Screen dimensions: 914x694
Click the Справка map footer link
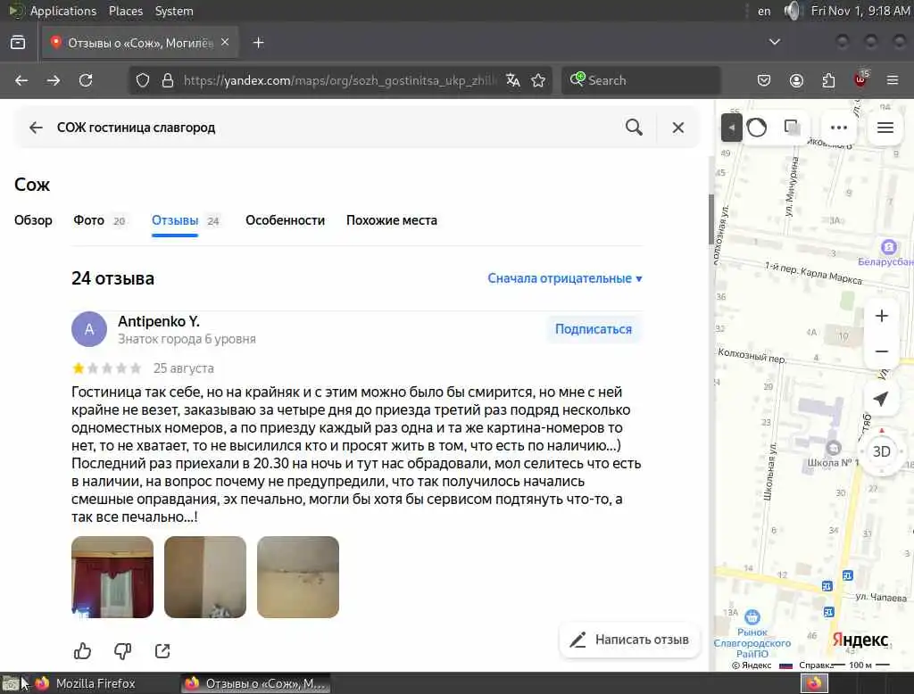point(816,665)
